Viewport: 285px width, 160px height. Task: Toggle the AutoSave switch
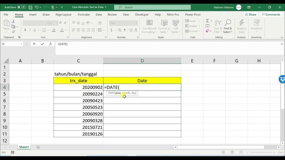21,7
